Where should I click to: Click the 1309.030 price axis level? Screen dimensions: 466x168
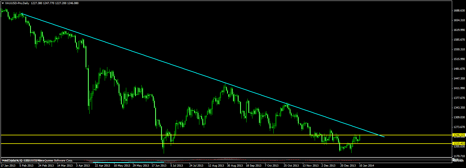pyautogui.click(x=459, y=117)
